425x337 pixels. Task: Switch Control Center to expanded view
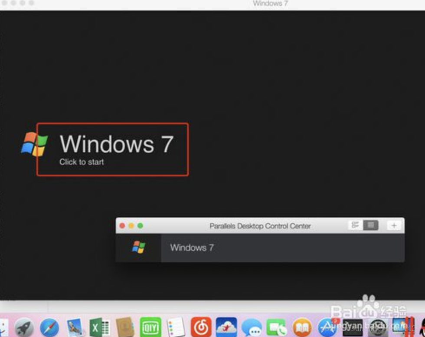(355, 225)
